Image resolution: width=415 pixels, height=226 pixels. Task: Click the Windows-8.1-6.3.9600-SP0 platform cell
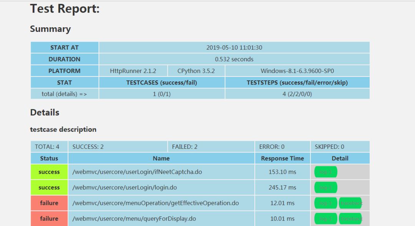tap(297, 71)
